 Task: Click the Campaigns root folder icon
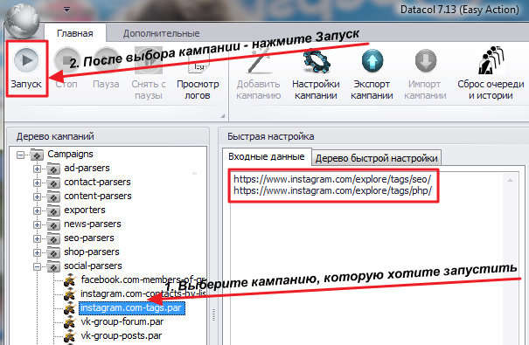pos(37,155)
